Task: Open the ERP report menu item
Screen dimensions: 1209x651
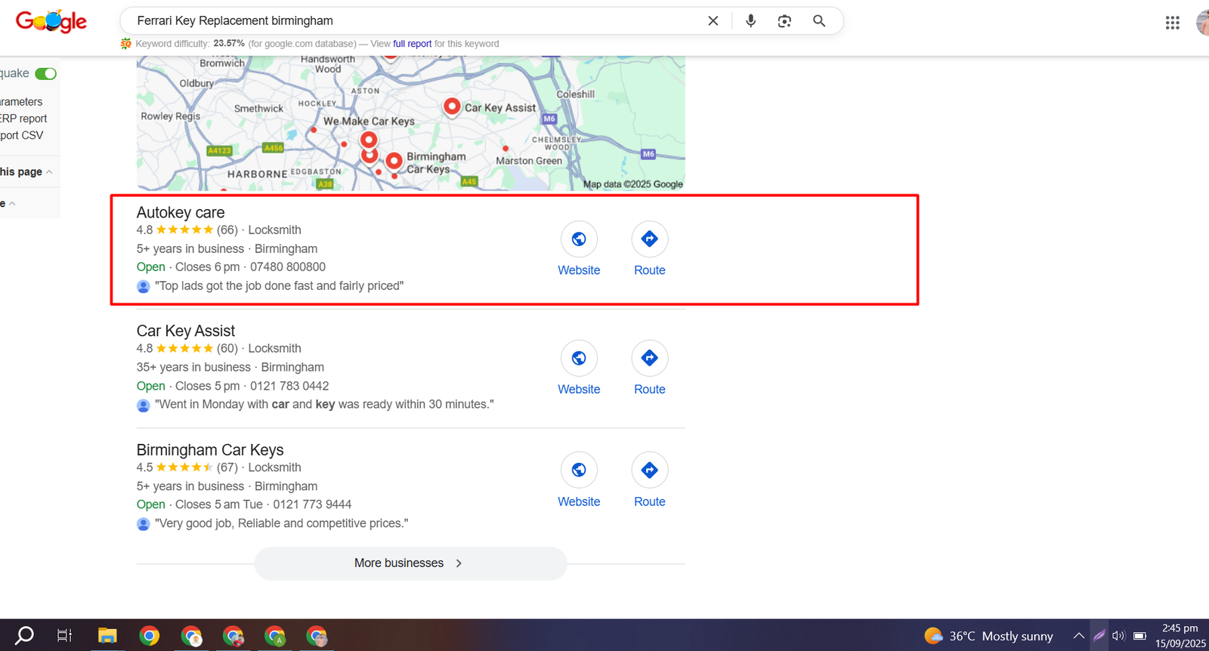Action: (x=23, y=119)
